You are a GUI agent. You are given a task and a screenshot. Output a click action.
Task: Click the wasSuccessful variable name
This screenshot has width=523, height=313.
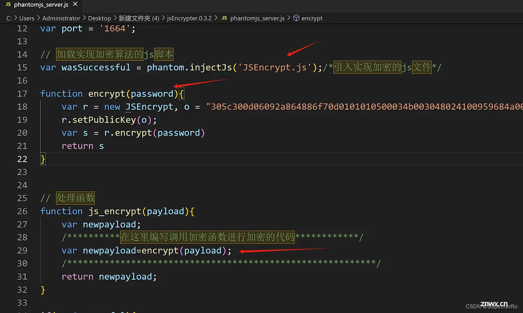point(96,67)
